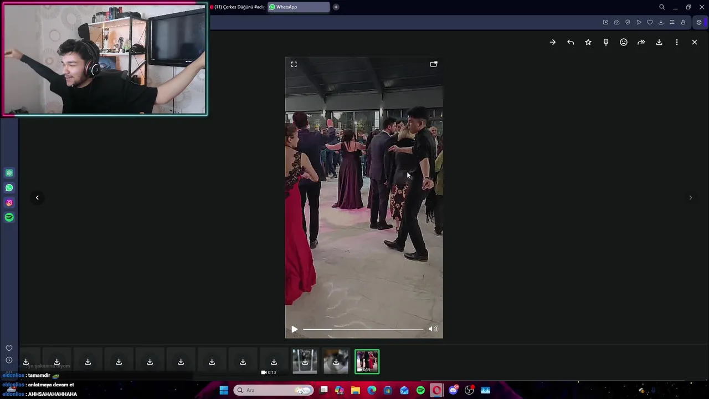
Task: Play the wedding dance video
Action: pyautogui.click(x=295, y=329)
